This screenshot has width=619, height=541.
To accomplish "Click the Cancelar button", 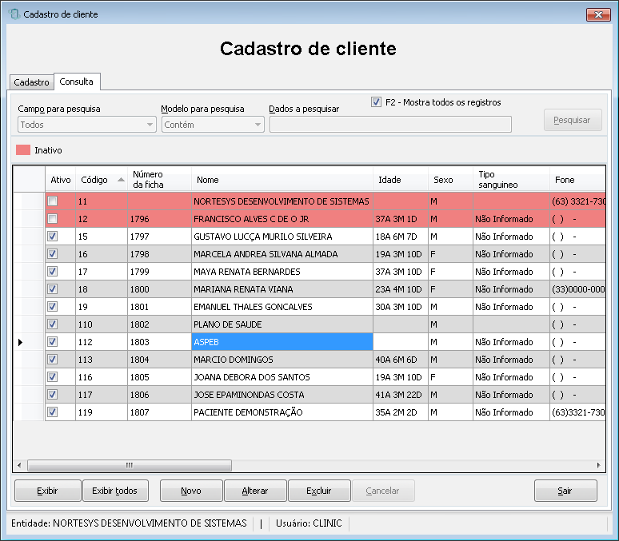I will (x=383, y=491).
